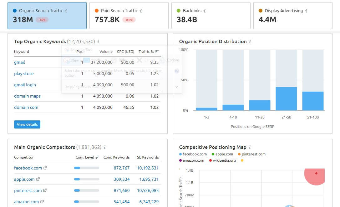Sort competitors by Com. Keywords header
The width and height of the screenshot is (340, 207).
point(116,157)
